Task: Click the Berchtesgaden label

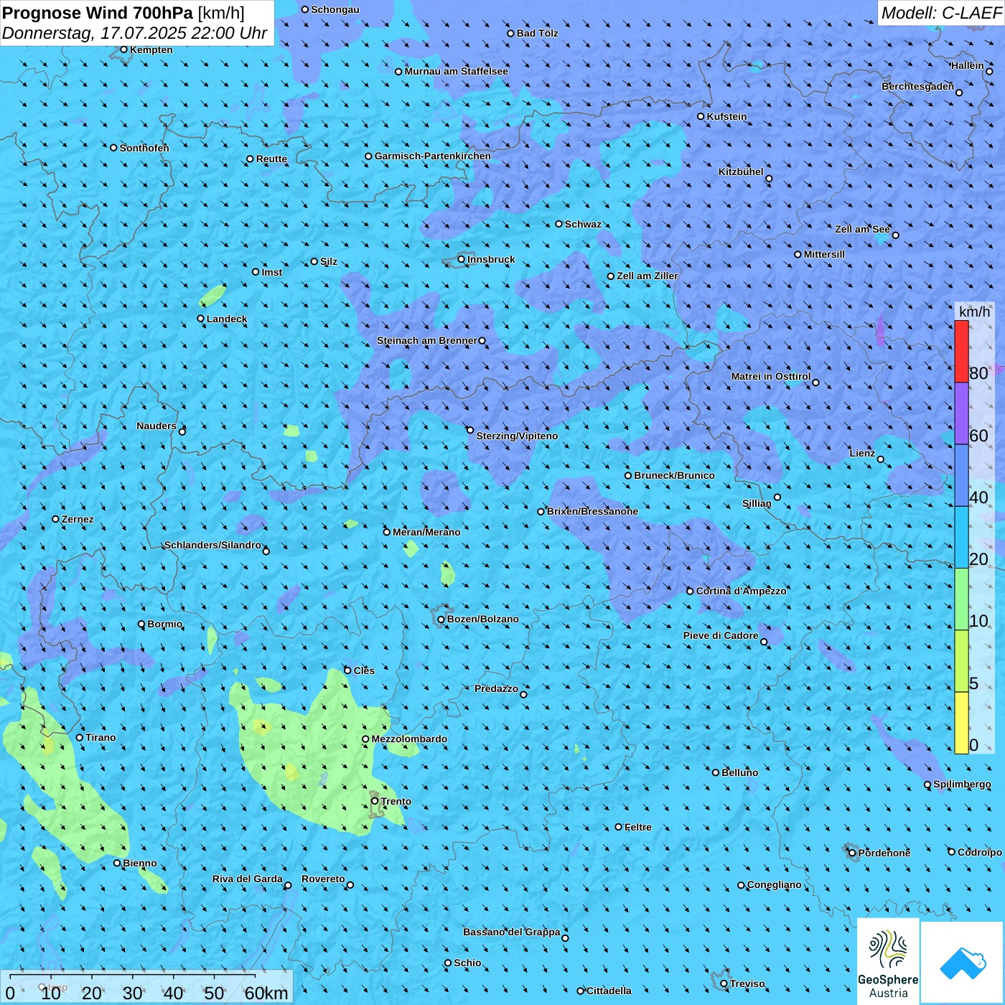Action: pos(917,86)
